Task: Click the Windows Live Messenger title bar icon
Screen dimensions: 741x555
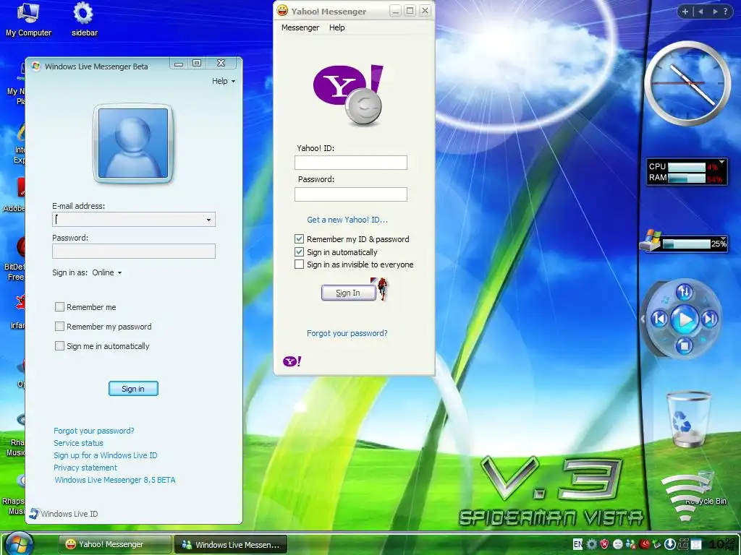Action: pos(36,66)
